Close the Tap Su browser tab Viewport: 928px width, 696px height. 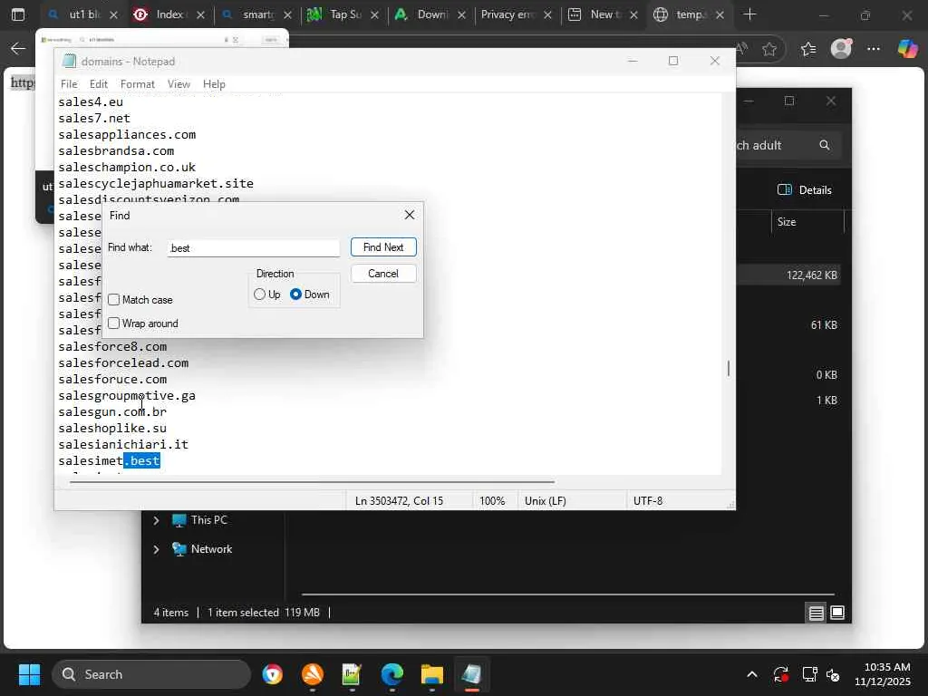tap(374, 14)
